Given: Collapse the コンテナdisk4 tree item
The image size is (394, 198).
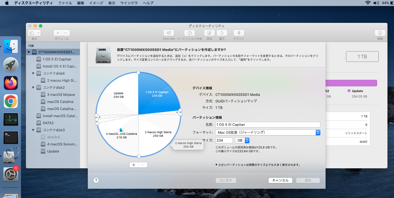Looking at the screenshot, I should tap(33, 73).
